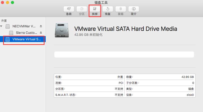Click the First Aid (急救) stethoscope icon
This screenshot has height=112, width=203.
point(69,9)
